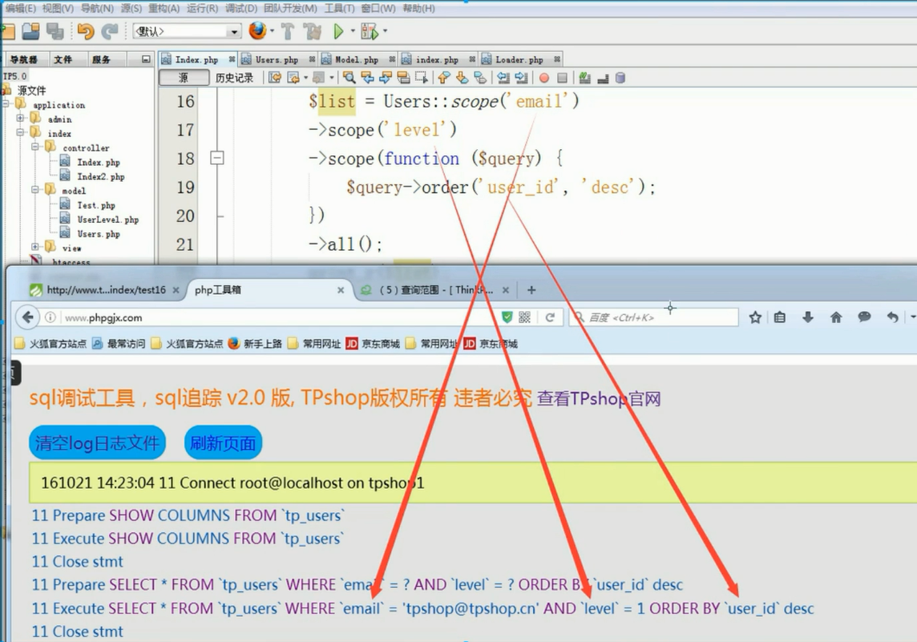Click the find selection magnifier icon
917x642 pixels.
click(349, 78)
